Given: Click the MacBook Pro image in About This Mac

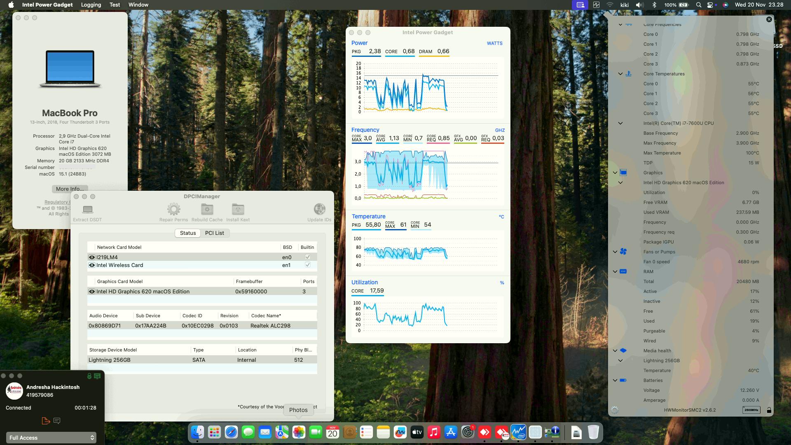Looking at the screenshot, I should click(x=70, y=69).
